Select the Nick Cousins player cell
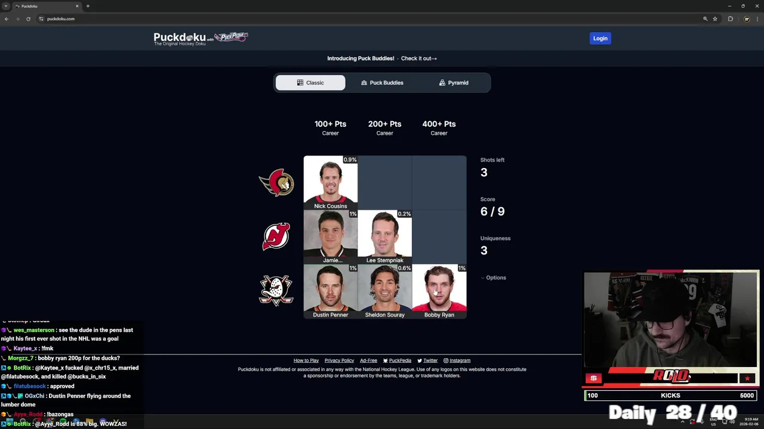Screen dimensions: 764x429 [x=331, y=183]
